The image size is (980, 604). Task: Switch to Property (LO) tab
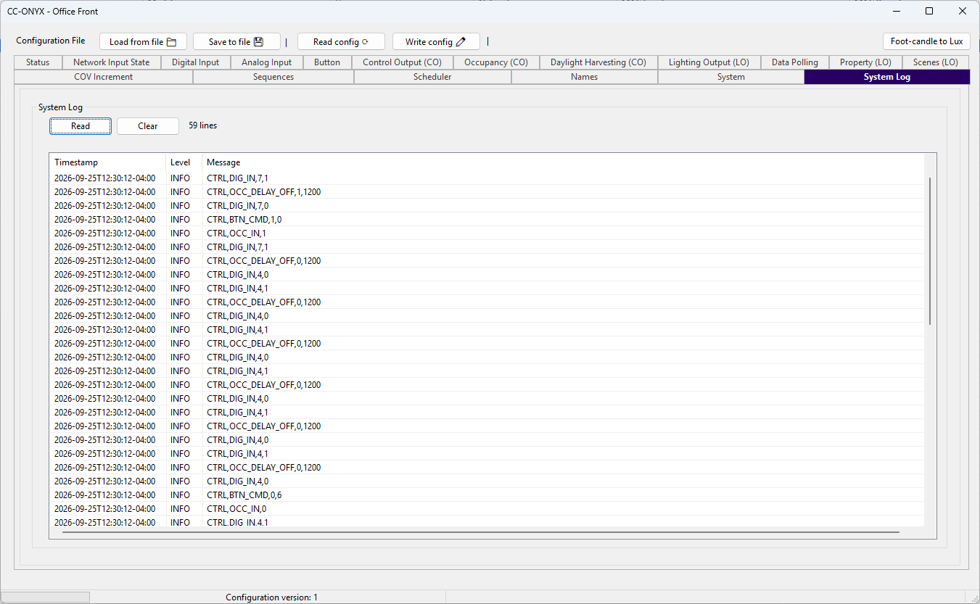[865, 62]
